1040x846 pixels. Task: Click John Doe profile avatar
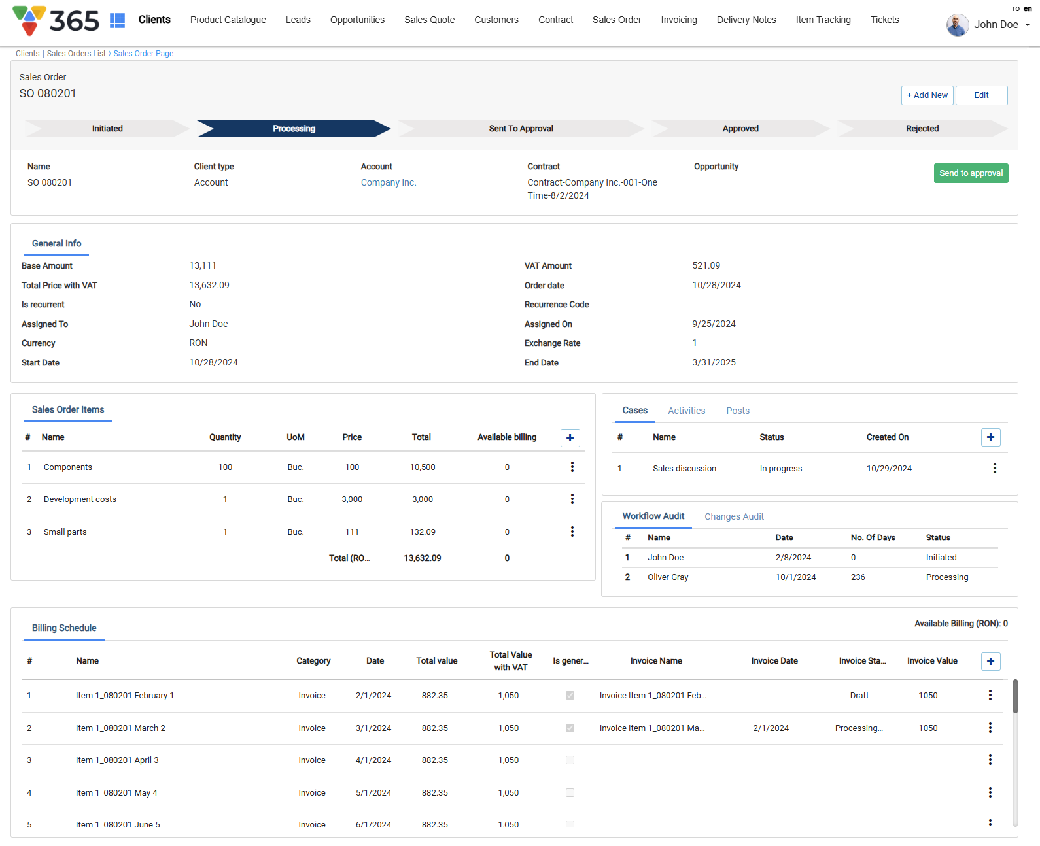pyautogui.click(x=958, y=25)
